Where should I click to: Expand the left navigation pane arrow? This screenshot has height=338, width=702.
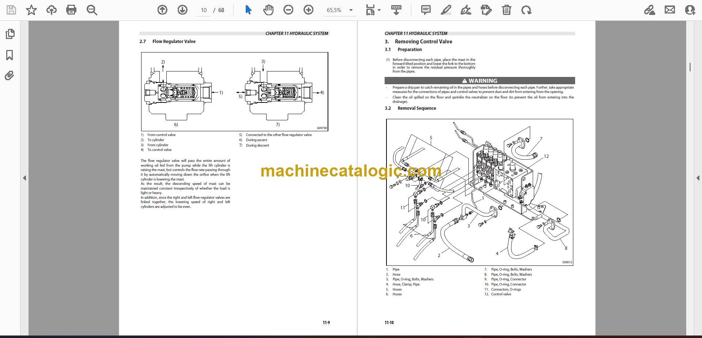[24, 178]
